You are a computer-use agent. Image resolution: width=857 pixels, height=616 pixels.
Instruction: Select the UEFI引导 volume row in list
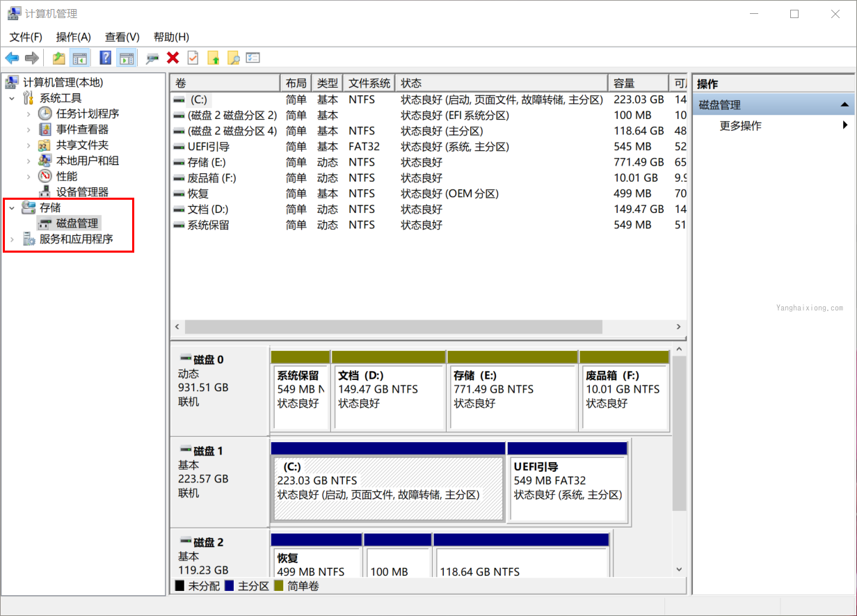(429, 147)
